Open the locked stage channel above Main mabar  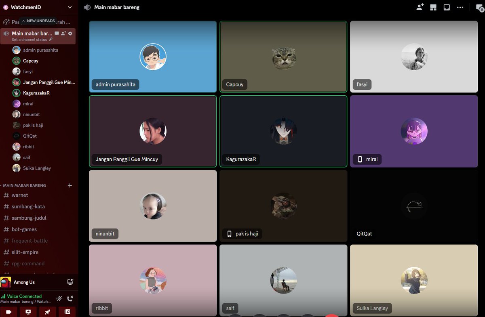tap(38, 22)
